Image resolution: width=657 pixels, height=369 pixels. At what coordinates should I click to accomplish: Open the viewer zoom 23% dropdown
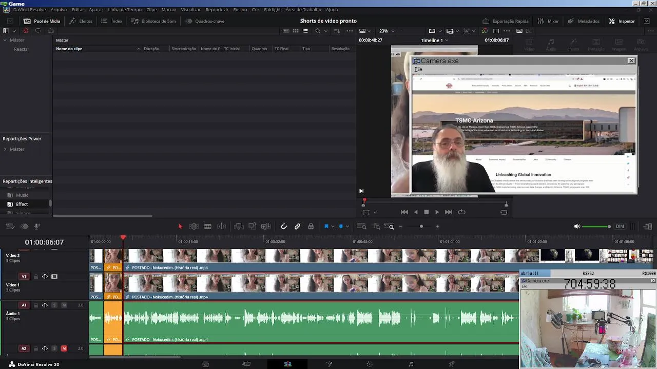point(387,31)
